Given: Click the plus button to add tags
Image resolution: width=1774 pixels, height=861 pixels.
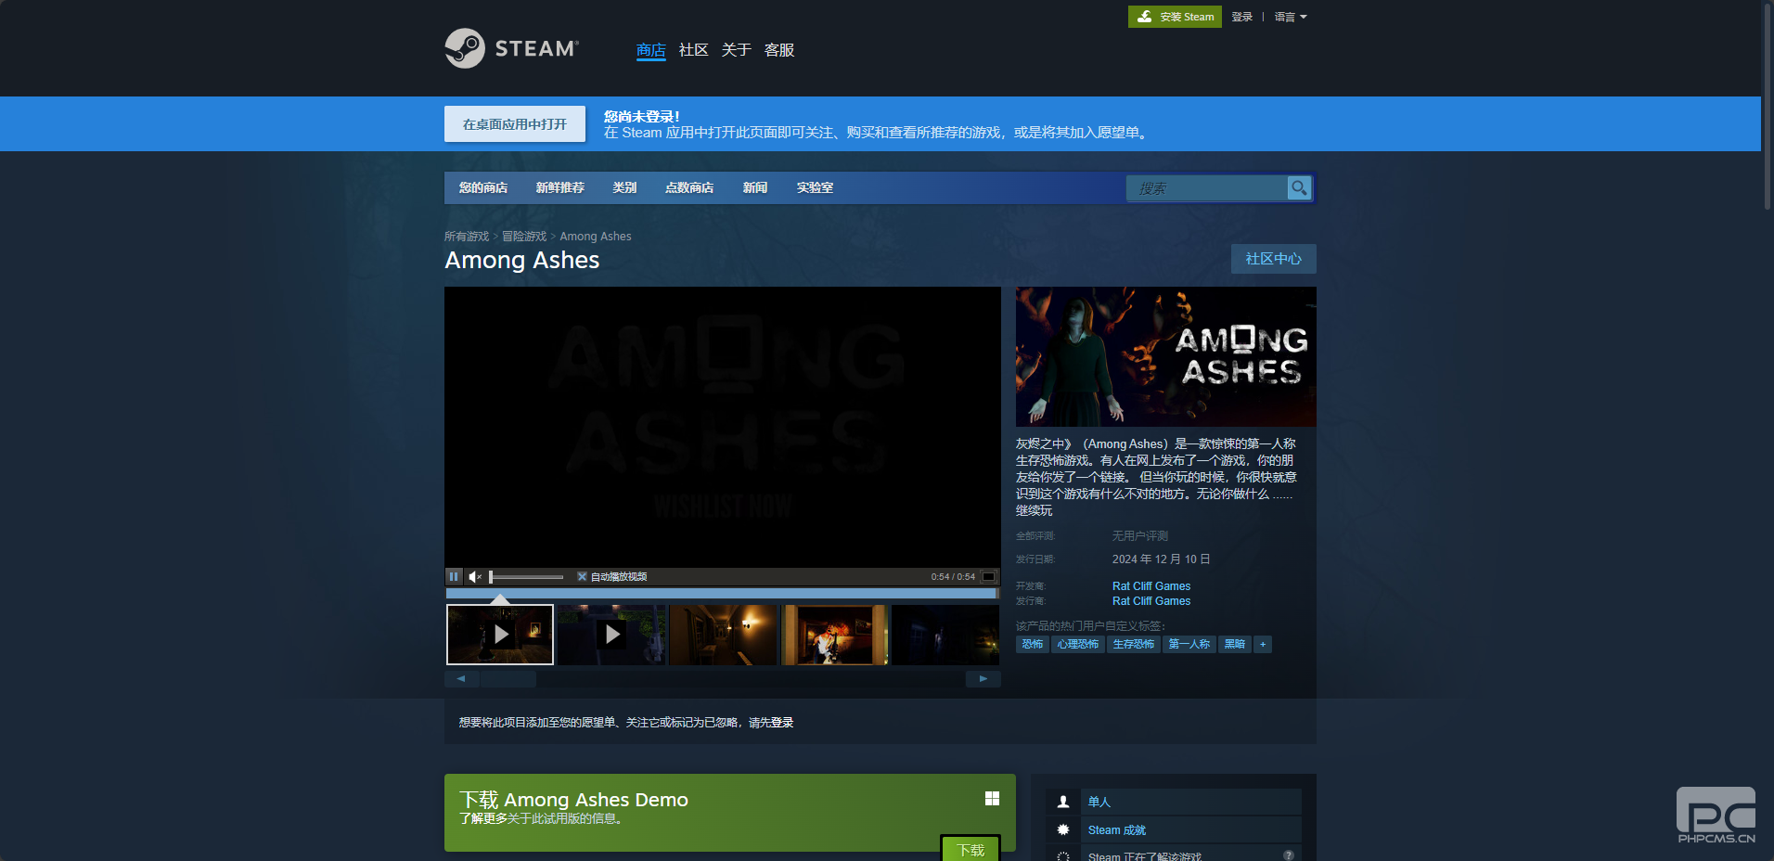Looking at the screenshot, I should coord(1263,644).
